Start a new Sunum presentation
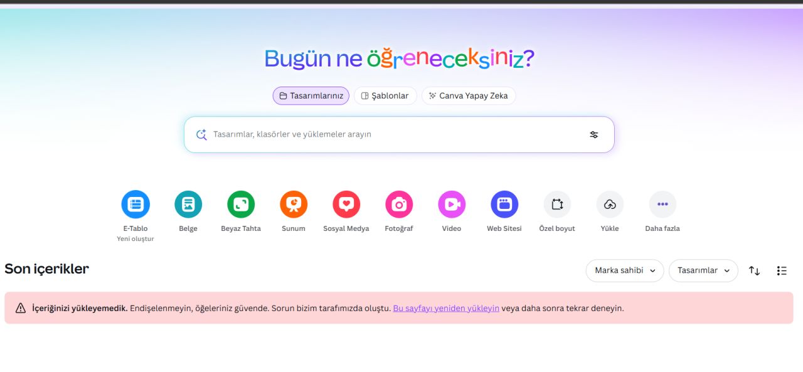The width and height of the screenshot is (803, 372). (x=294, y=205)
